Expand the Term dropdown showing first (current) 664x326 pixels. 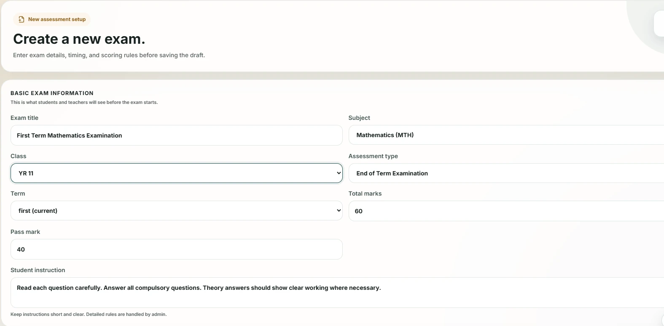pyautogui.click(x=177, y=211)
